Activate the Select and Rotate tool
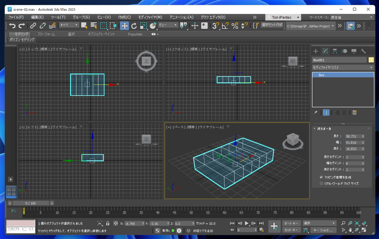 pos(134,26)
